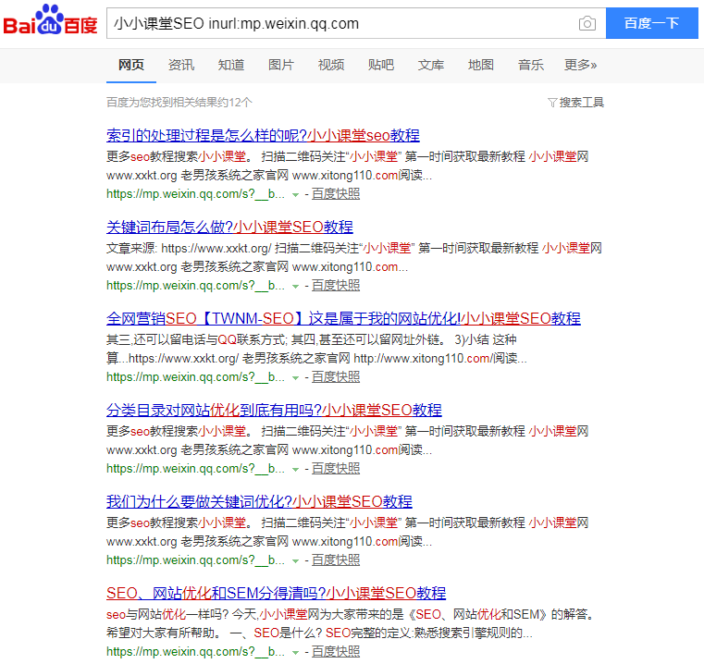Expand the 更多» menu
This screenshot has height=664, width=704.
pos(580,65)
